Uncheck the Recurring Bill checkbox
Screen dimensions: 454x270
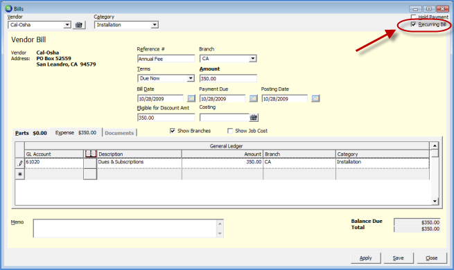414,24
